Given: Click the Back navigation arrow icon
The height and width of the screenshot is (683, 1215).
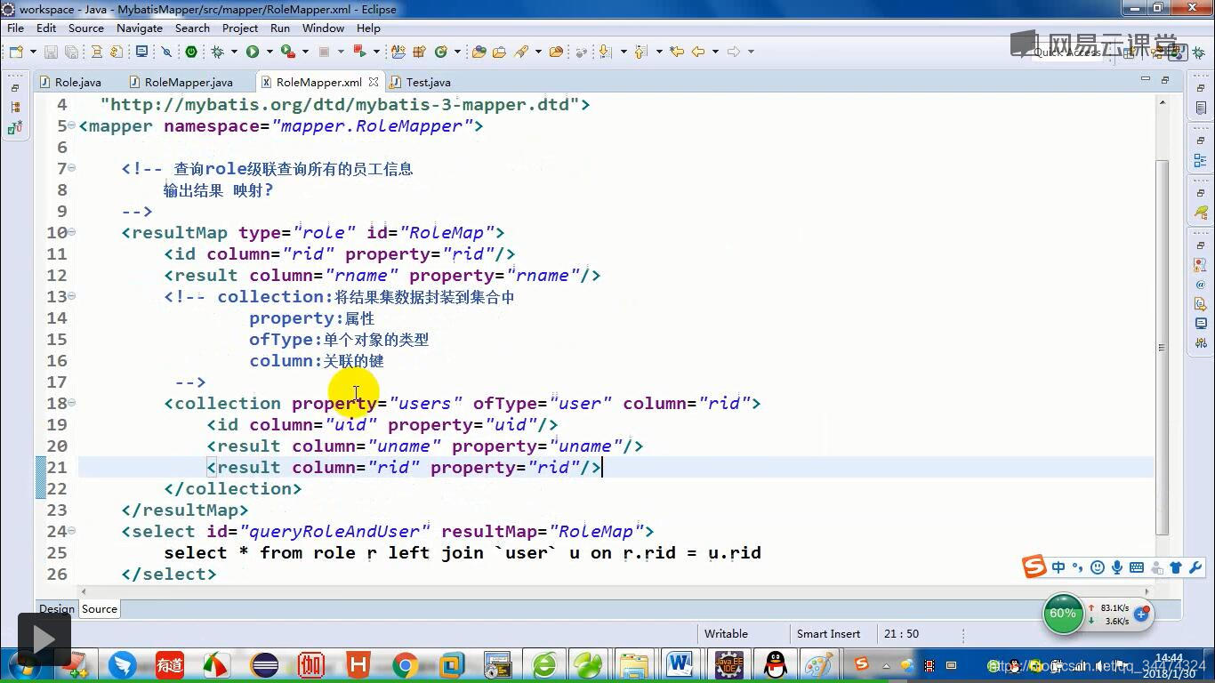Looking at the screenshot, I should [x=698, y=52].
